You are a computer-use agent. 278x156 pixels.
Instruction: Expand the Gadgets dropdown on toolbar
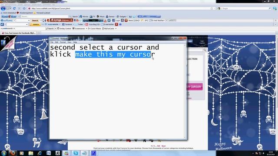[x=122, y=16]
